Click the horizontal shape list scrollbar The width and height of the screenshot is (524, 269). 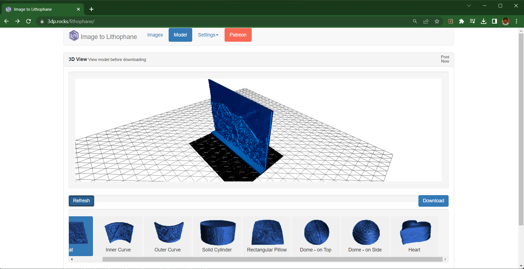272,259
